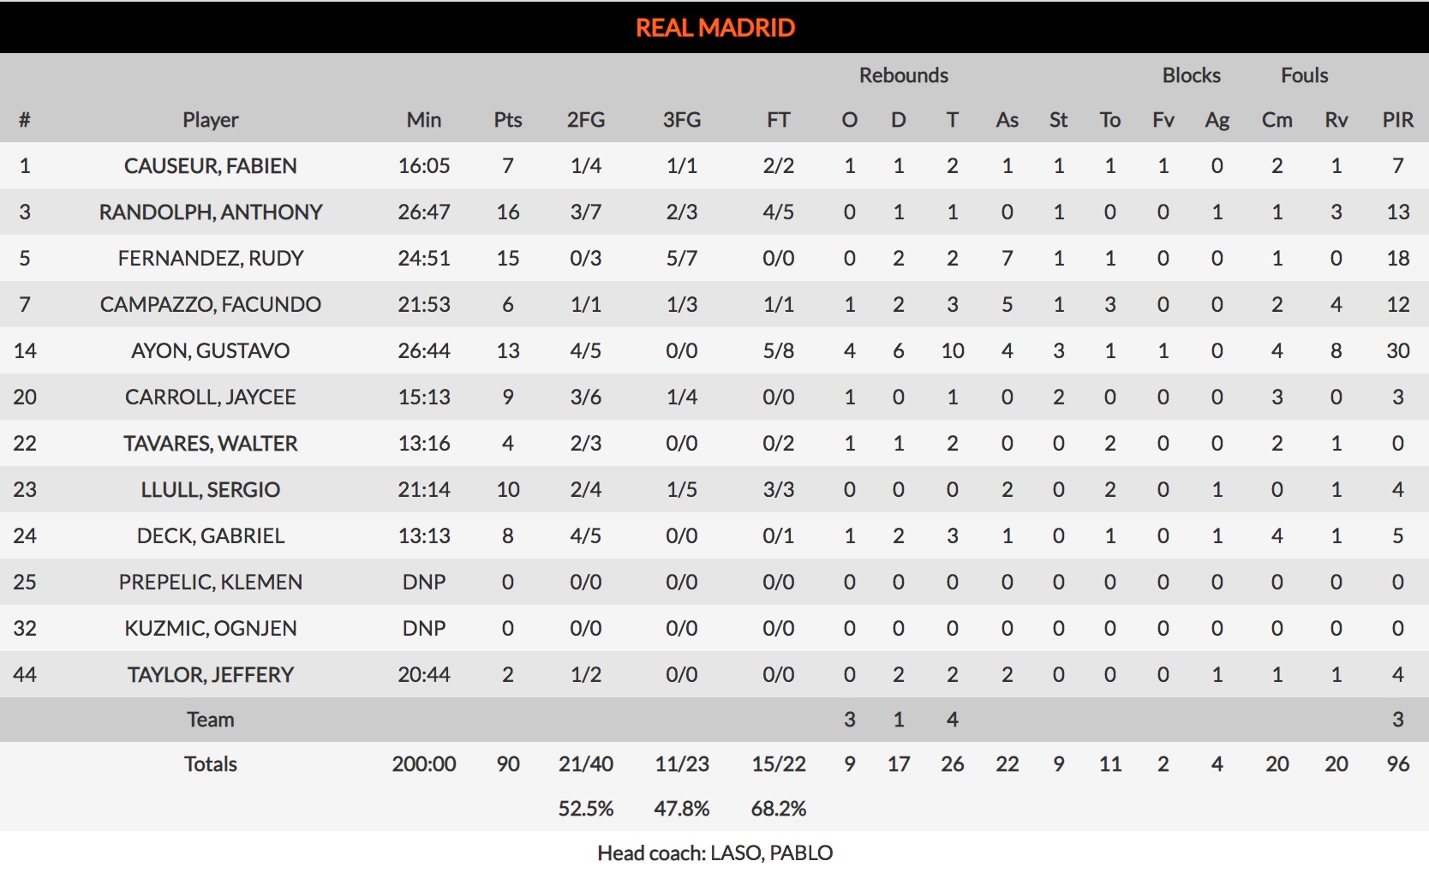Open player RANDOLPH, ANTHONY
Screen dimensions: 1429x879
[211, 212]
